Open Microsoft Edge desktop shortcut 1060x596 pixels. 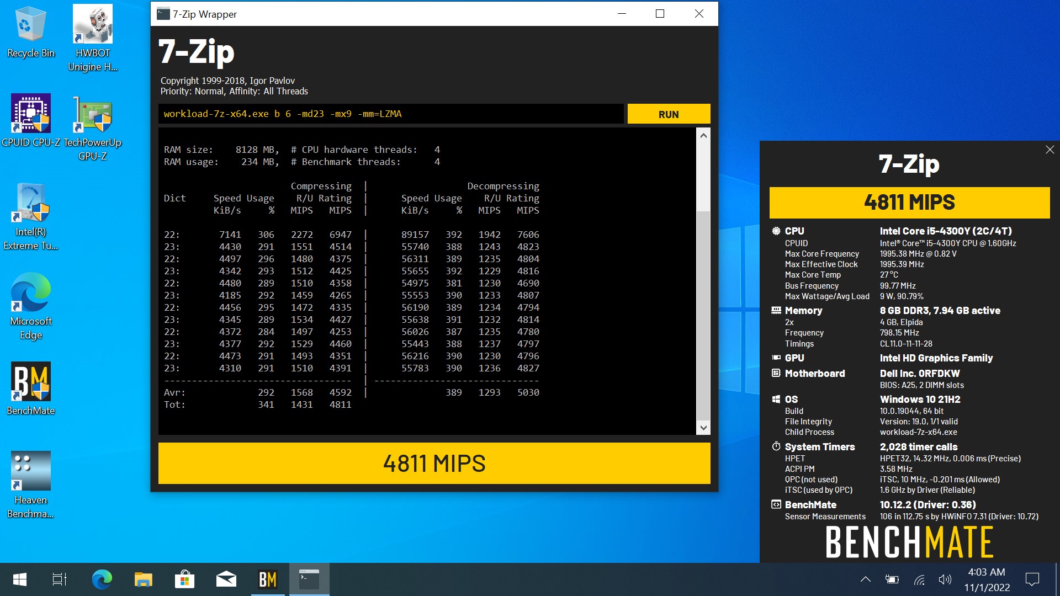coord(30,306)
